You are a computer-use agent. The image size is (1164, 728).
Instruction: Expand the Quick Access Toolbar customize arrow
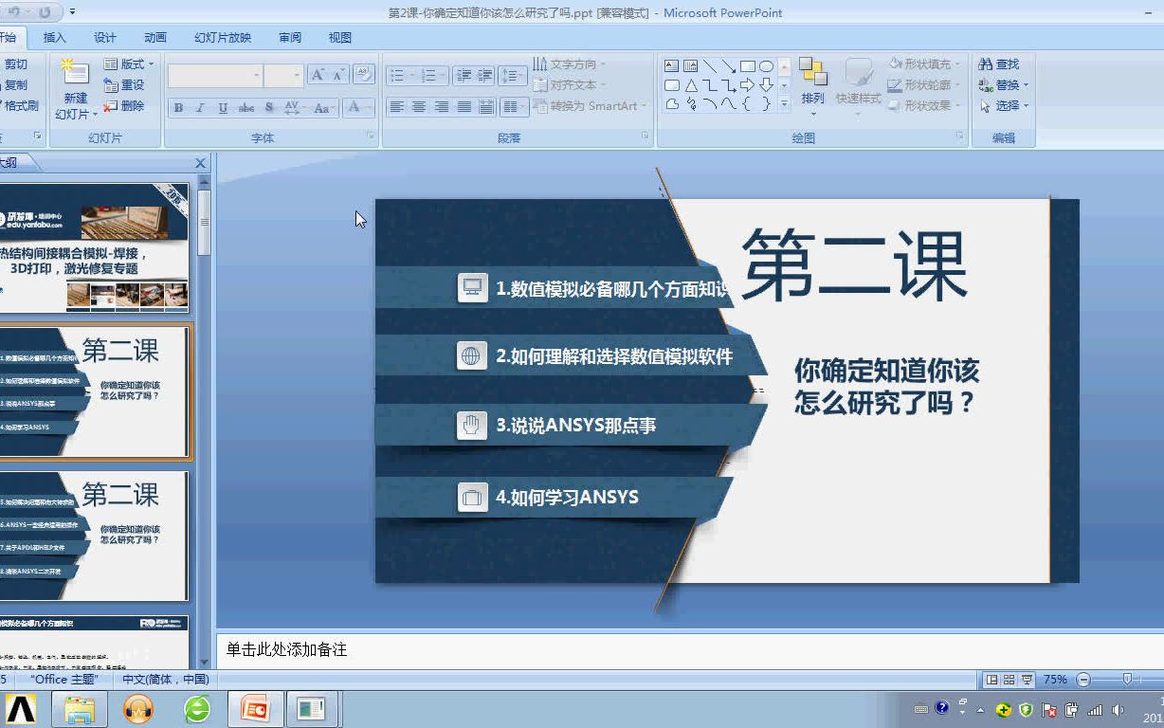pyautogui.click(x=72, y=12)
